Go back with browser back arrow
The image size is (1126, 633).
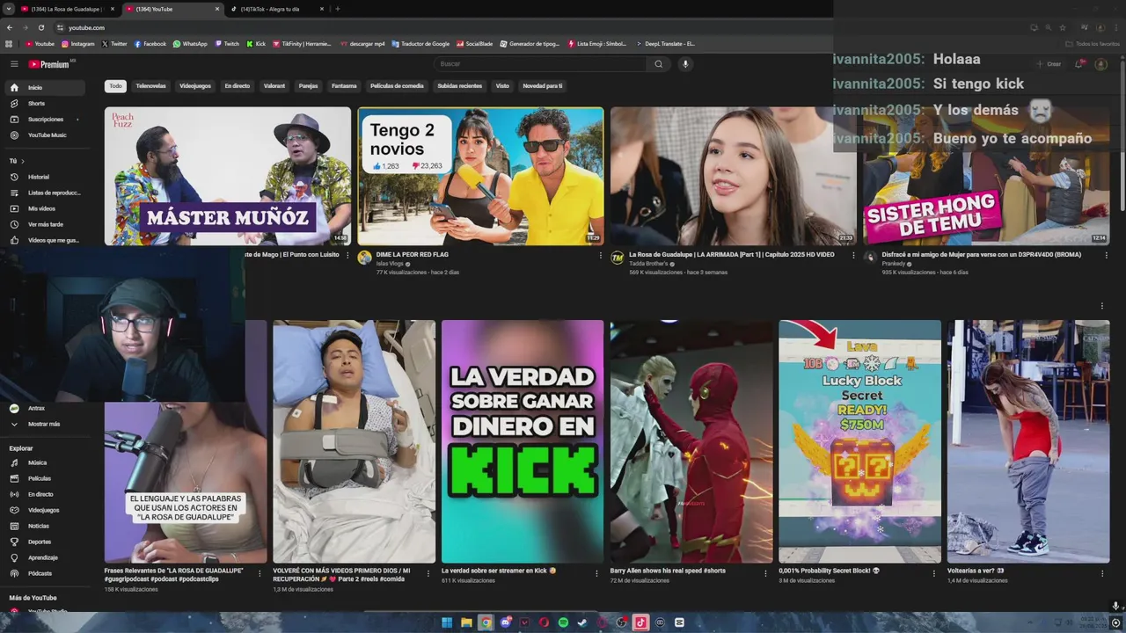[x=10, y=27]
